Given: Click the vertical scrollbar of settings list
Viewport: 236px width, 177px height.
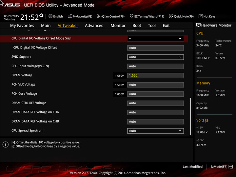Looking at the screenshot, I should pos(191,116).
